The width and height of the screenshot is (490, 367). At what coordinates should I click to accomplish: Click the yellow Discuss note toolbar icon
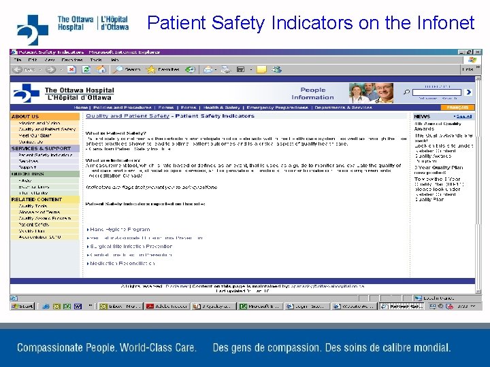click(261, 69)
